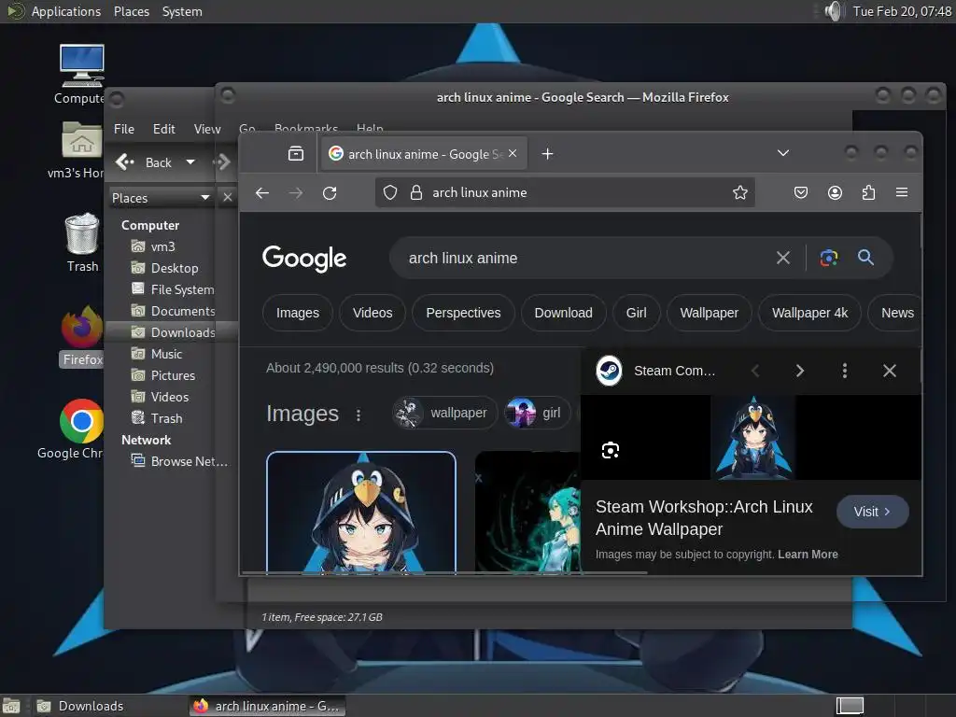Launch Firefox from the desktop icon
Image resolution: width=956 pixels, height=717 pixels.
click(82, 336)
